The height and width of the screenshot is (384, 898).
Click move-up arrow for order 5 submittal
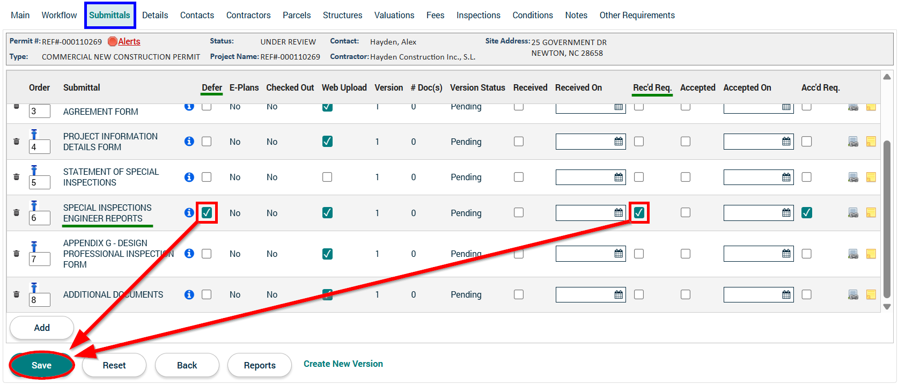(34, 171)
